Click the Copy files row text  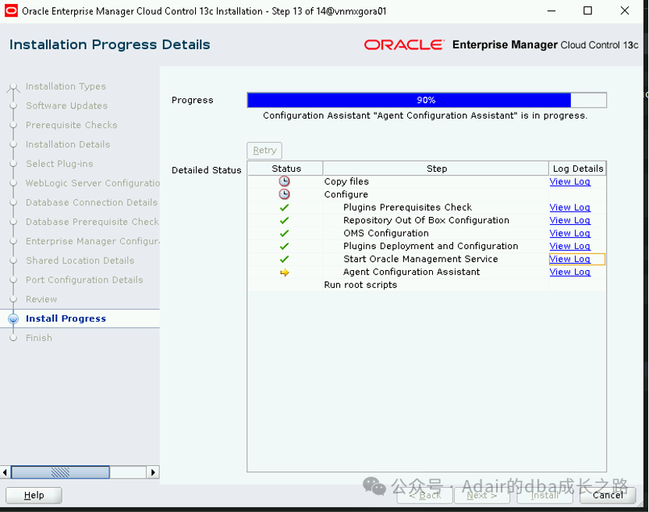346,181
